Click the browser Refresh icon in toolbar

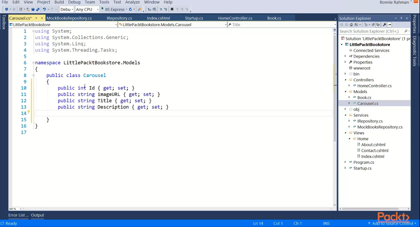[130, 9]
